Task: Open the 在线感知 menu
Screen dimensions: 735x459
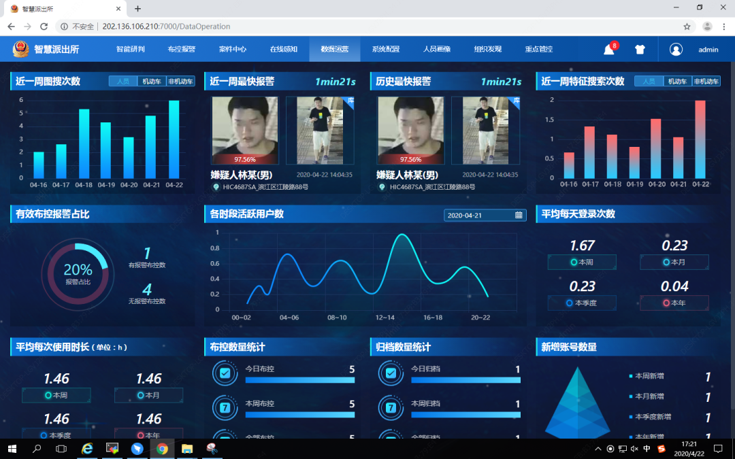Action: click(x=284, y=49)
